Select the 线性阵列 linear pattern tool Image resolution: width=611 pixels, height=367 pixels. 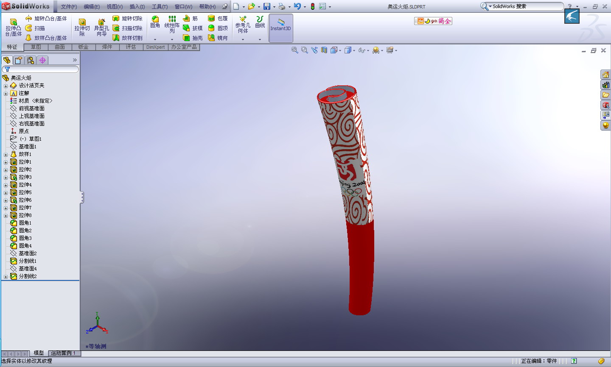pos(172,25)
